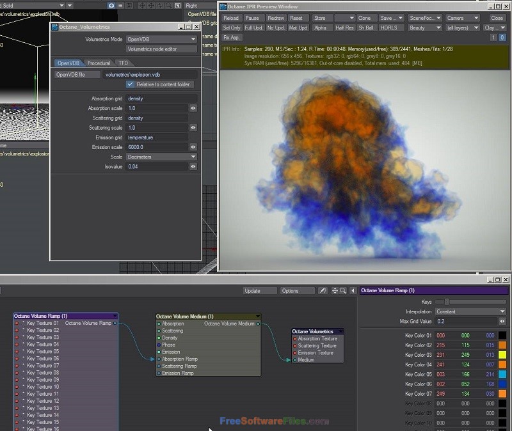Switch to the OpenVDB tab
The width and height of the screenshot is (512, 431).
coord(68,63)
